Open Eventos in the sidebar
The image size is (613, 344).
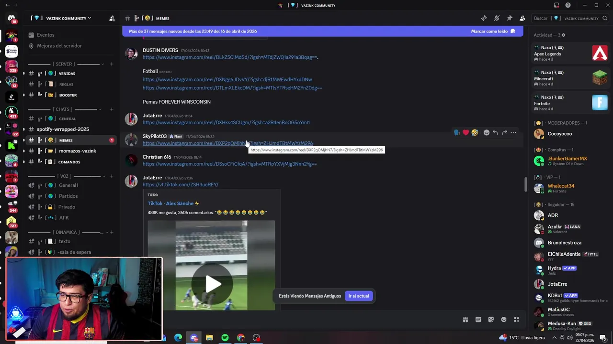(46, 35)
